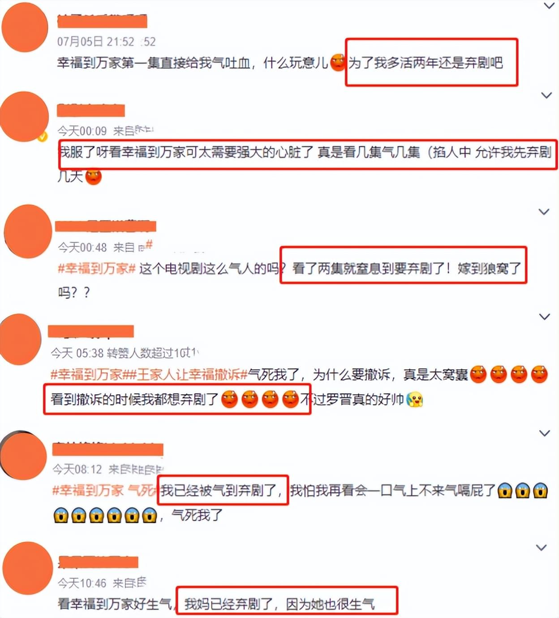View the avatar of the 今天 05:38 poster
The height and width of the screenshot is (618, 559).
click(21, 339)
